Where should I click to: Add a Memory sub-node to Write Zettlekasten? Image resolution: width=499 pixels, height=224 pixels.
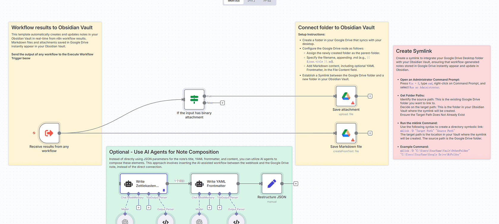pyautogui.click(x=139, y=208)
